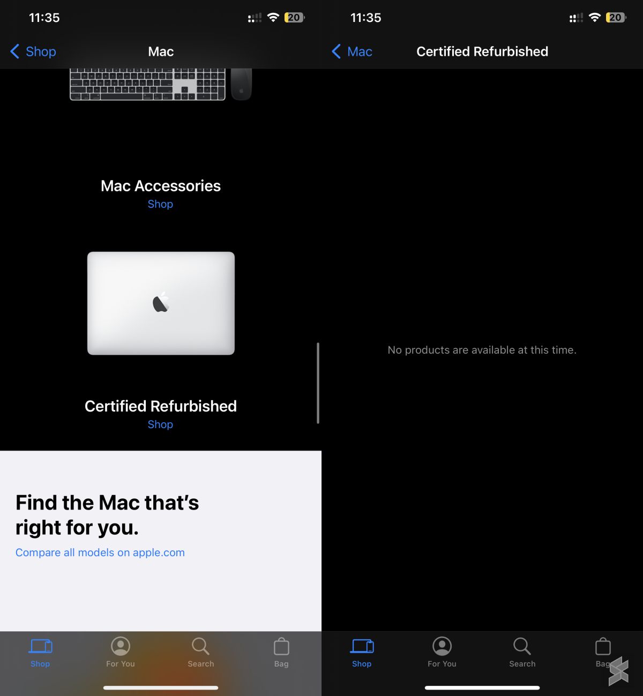Open Compare all models on apple.com link
This screenshot has width=643, height=696.
click(100, 552)
